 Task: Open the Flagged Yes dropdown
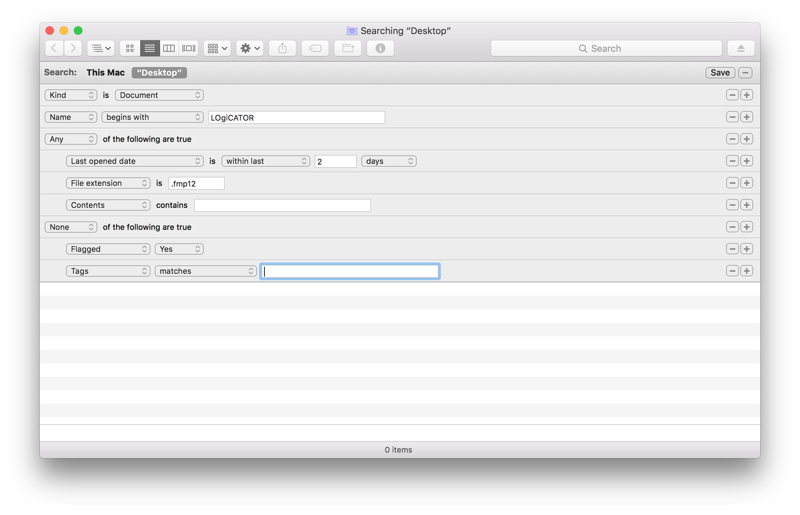(x=179, y=249)
